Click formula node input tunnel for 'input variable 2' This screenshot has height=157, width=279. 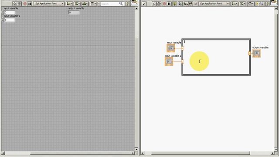click(x=183, y=61)
